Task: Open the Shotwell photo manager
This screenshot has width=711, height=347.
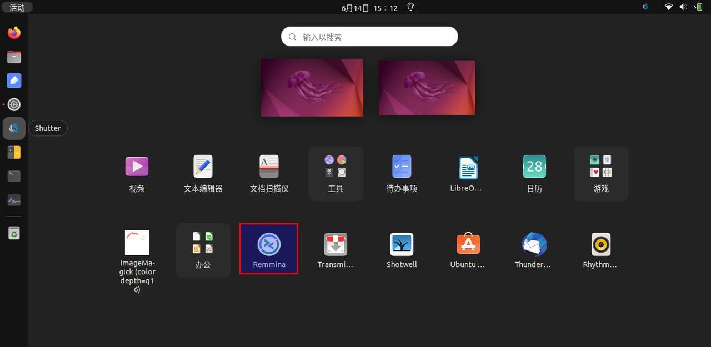Action: coord(401,243)
